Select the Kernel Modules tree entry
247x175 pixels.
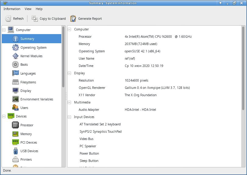point(31,56)
